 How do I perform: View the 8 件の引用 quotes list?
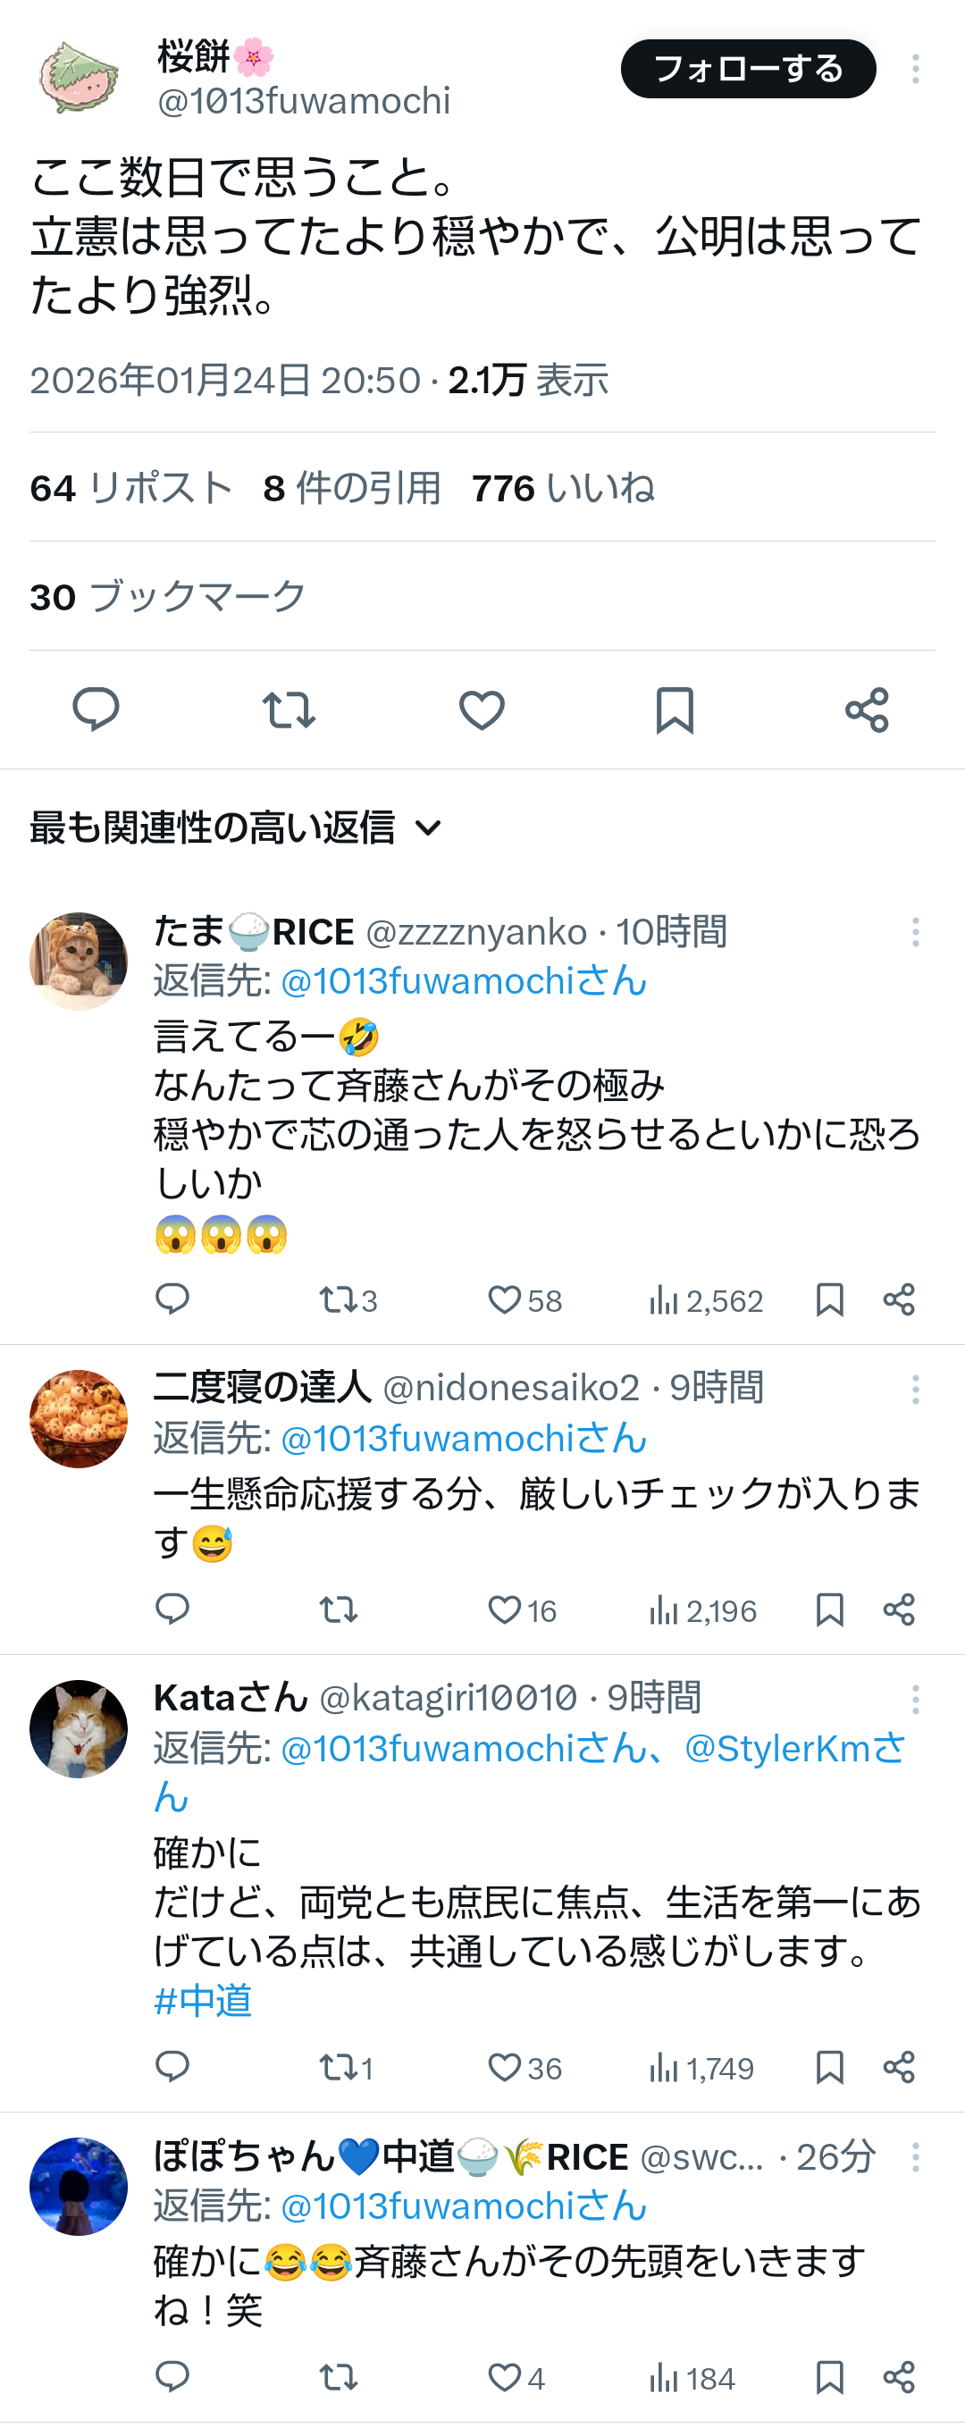point(352,488)
